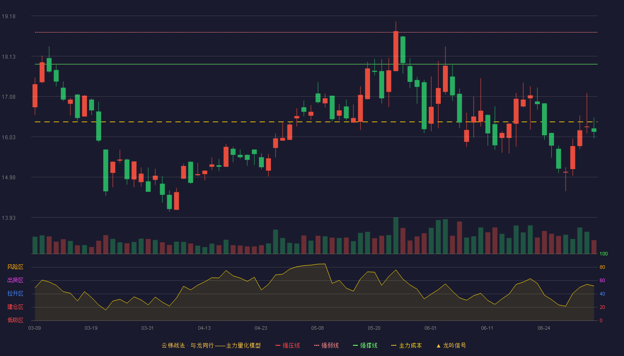Toggle the 强弱线 legend series

point(326,345)
